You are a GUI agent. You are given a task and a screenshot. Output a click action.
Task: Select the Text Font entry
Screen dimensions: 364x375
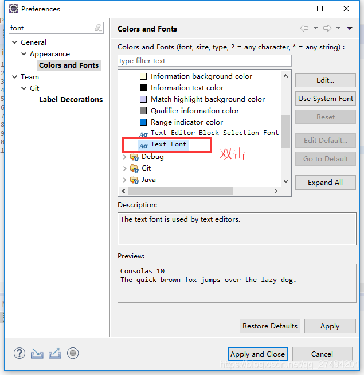(x=169, y=145)
